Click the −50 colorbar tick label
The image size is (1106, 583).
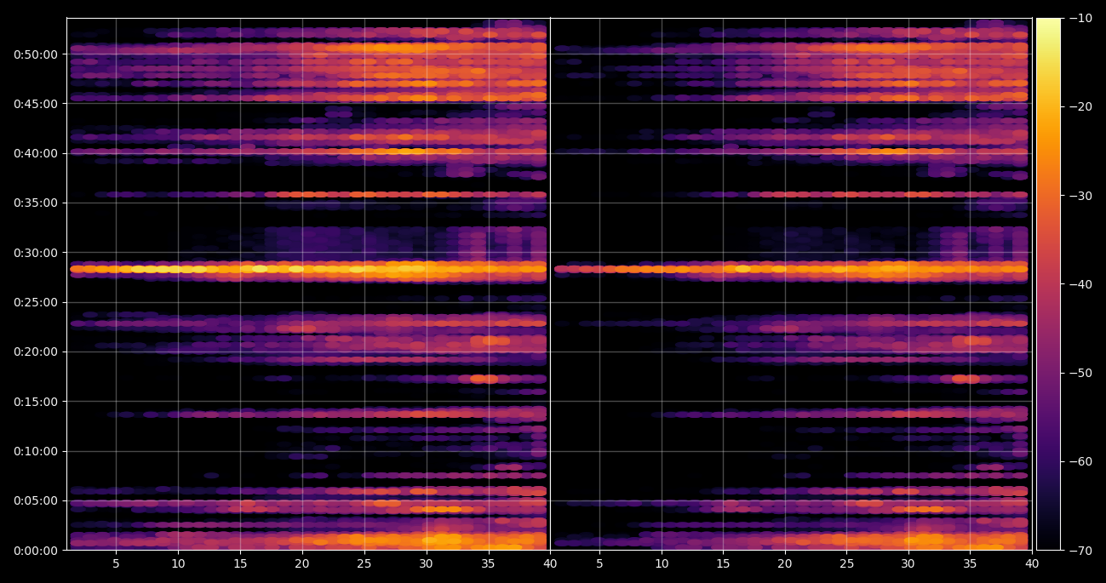[x=1080, y=373]
